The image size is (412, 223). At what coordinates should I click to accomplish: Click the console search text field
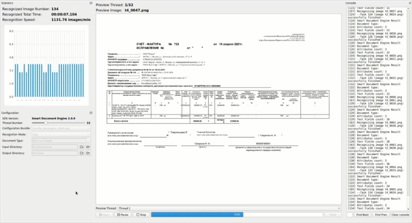(x=349, y=215)
